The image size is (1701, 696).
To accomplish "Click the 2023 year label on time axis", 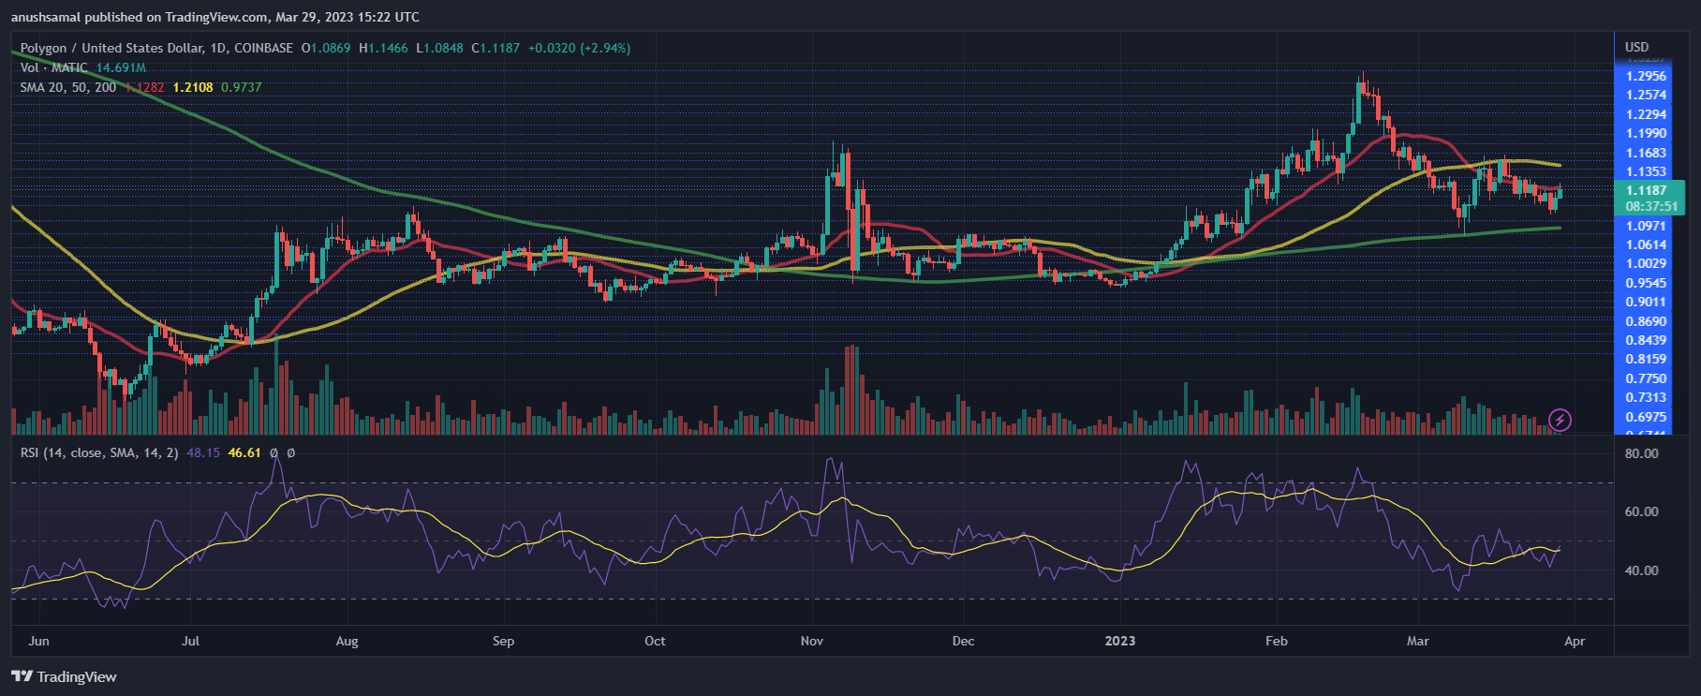I will pyautogui.click(x=1119, y=641).
